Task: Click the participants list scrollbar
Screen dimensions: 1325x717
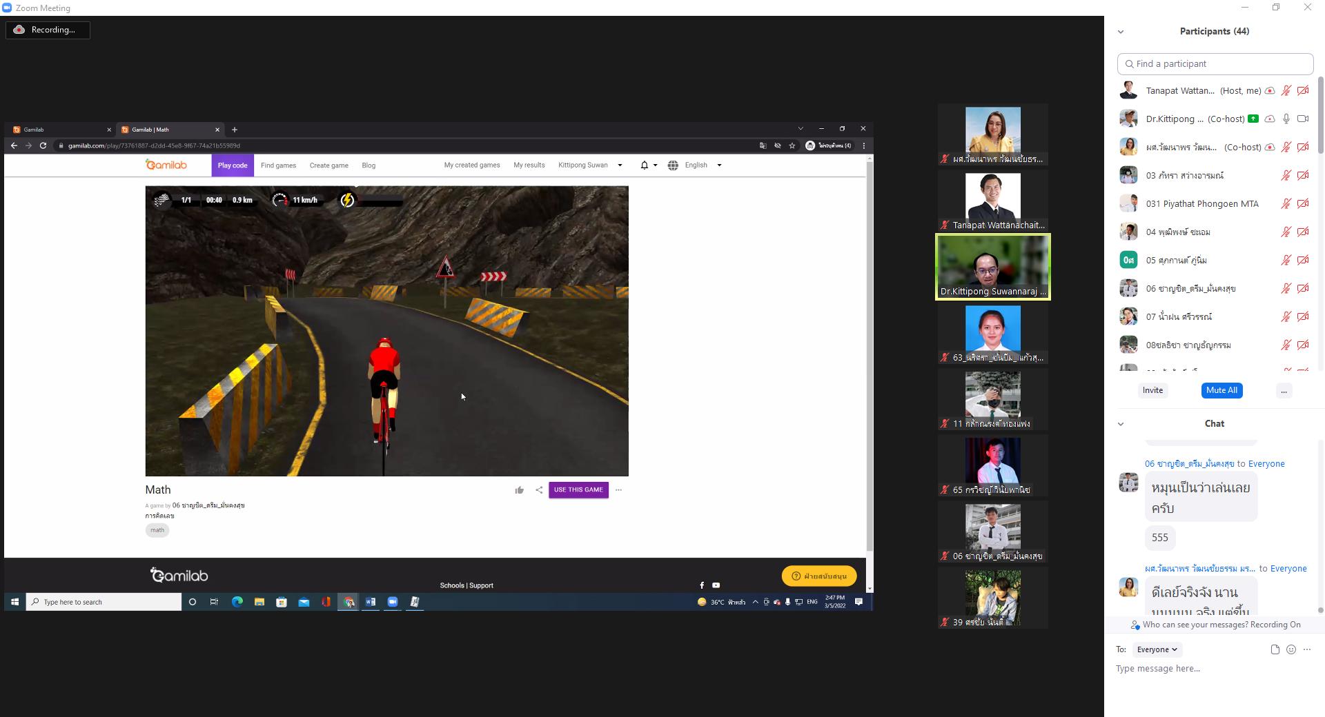Action: click(x=1321, y=114)
